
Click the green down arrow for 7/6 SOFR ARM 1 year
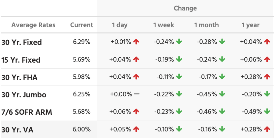267,111
